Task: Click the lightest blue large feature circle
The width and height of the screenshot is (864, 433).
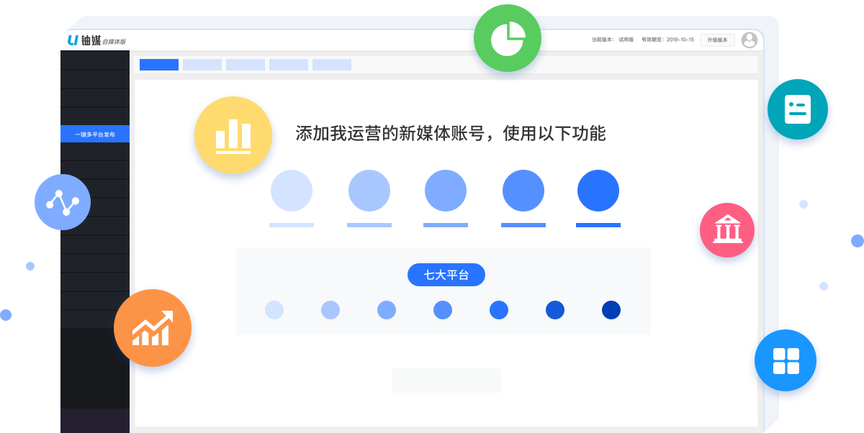Action: (x=292, y=191)
